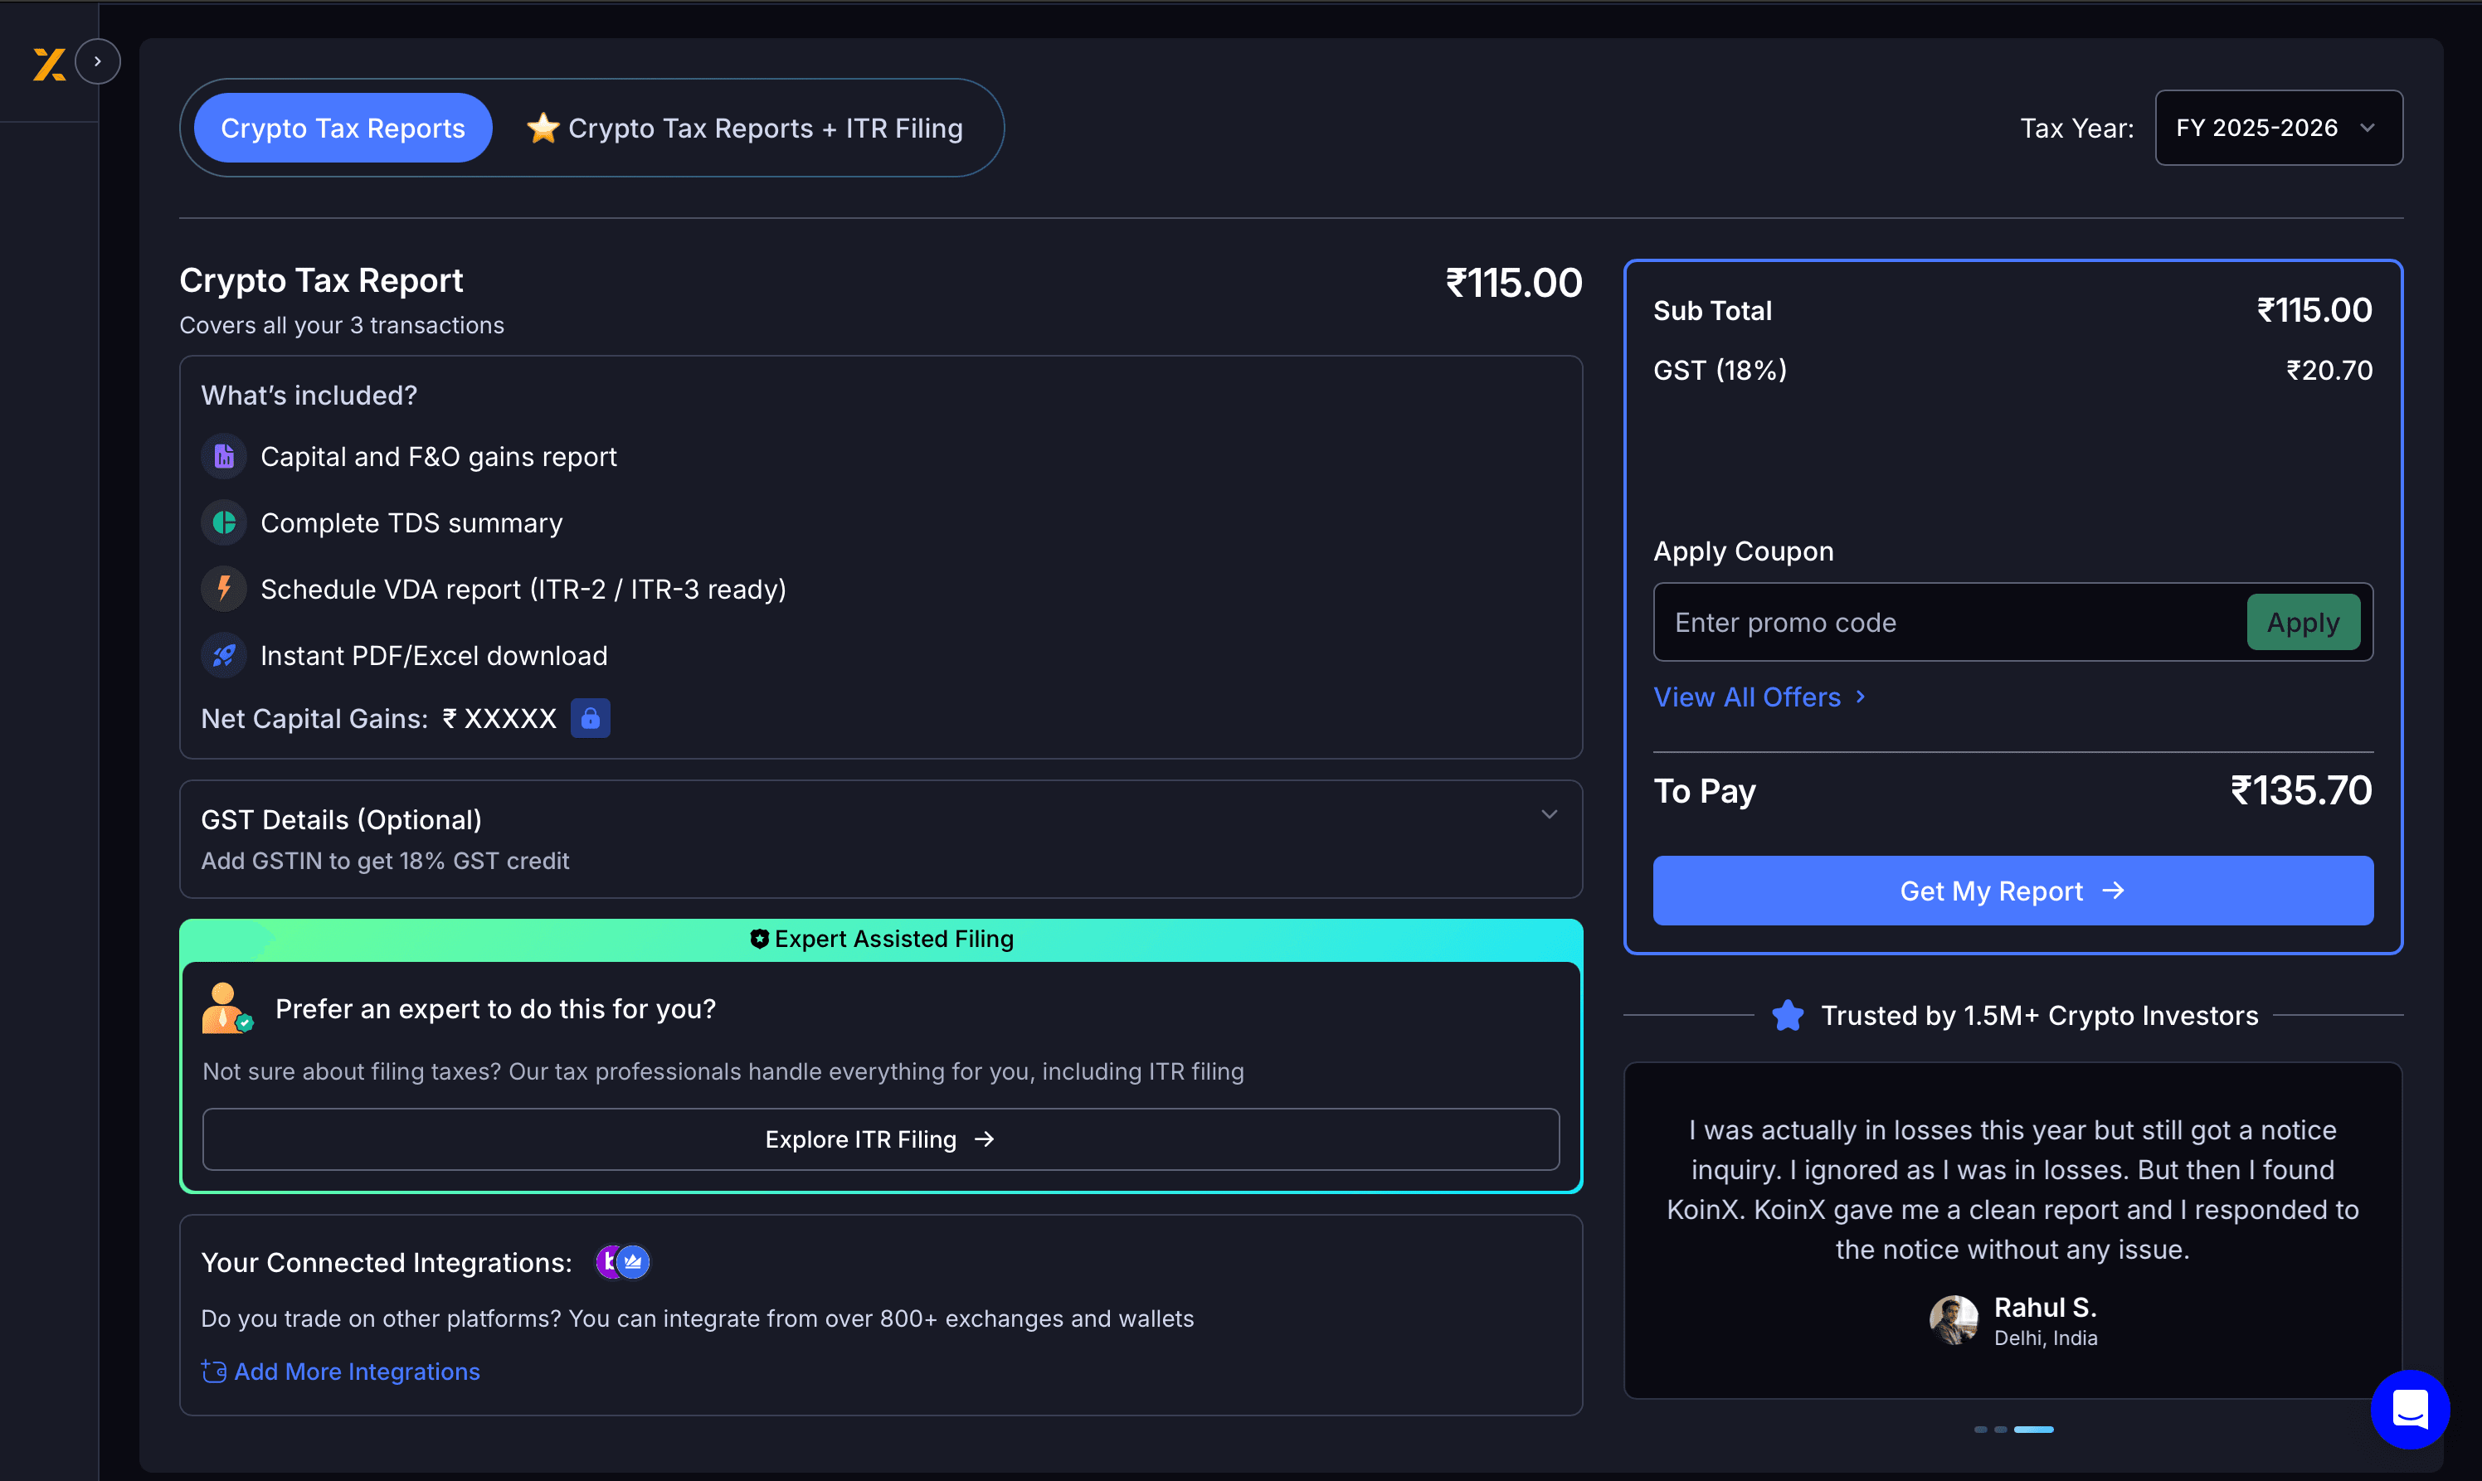Click the "Instant PDF/Excel download" text

(435, 656)
